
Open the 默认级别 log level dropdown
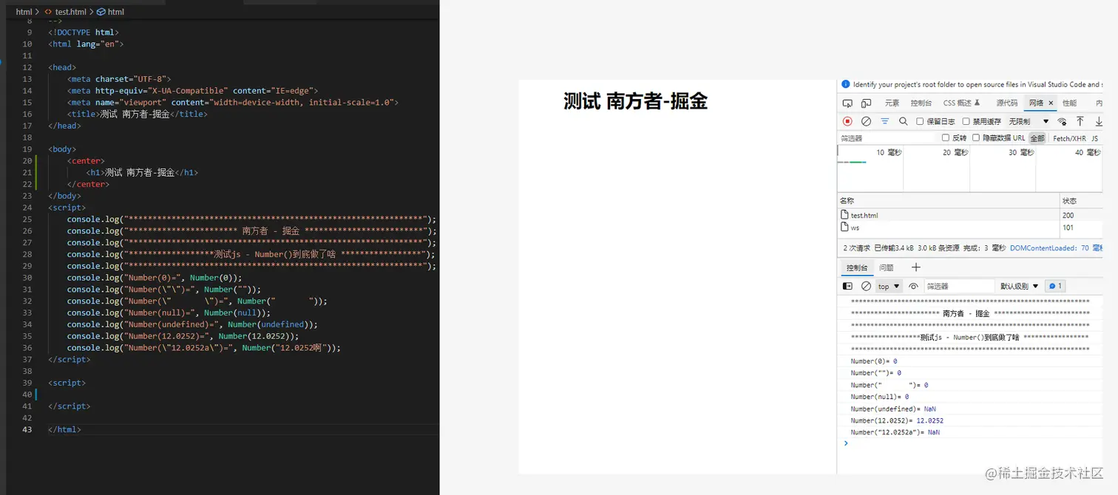point(1020,286)
